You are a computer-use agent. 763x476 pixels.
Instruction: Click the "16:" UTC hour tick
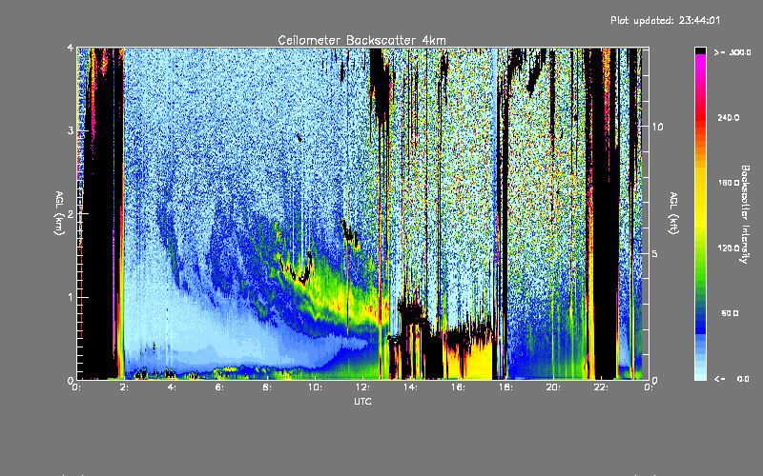pyautogui.click(x=458, y=387)
